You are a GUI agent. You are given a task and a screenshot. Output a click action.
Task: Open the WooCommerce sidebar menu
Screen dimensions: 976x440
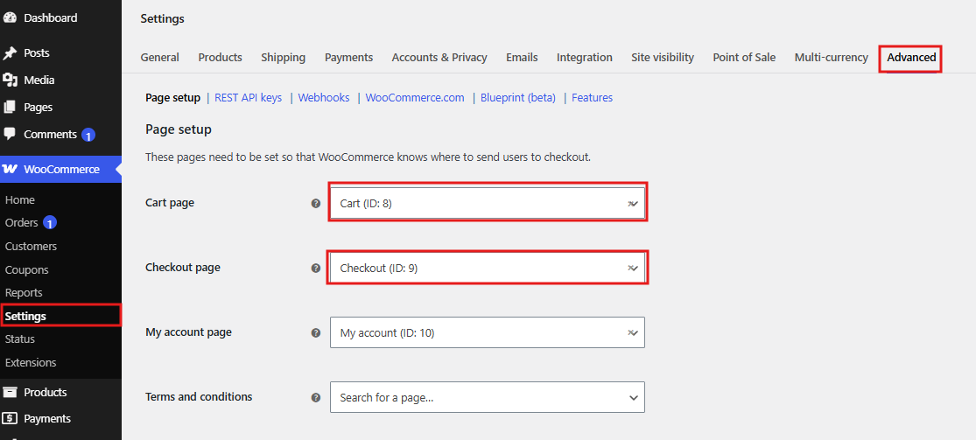coord(60,170)
